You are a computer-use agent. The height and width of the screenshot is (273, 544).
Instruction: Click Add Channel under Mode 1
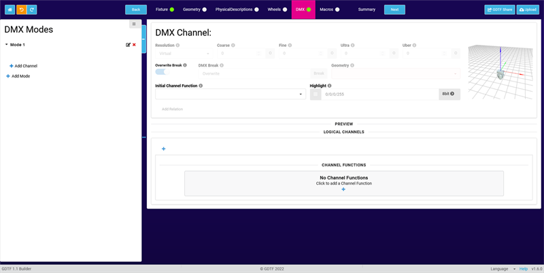(x=24, y=66)
